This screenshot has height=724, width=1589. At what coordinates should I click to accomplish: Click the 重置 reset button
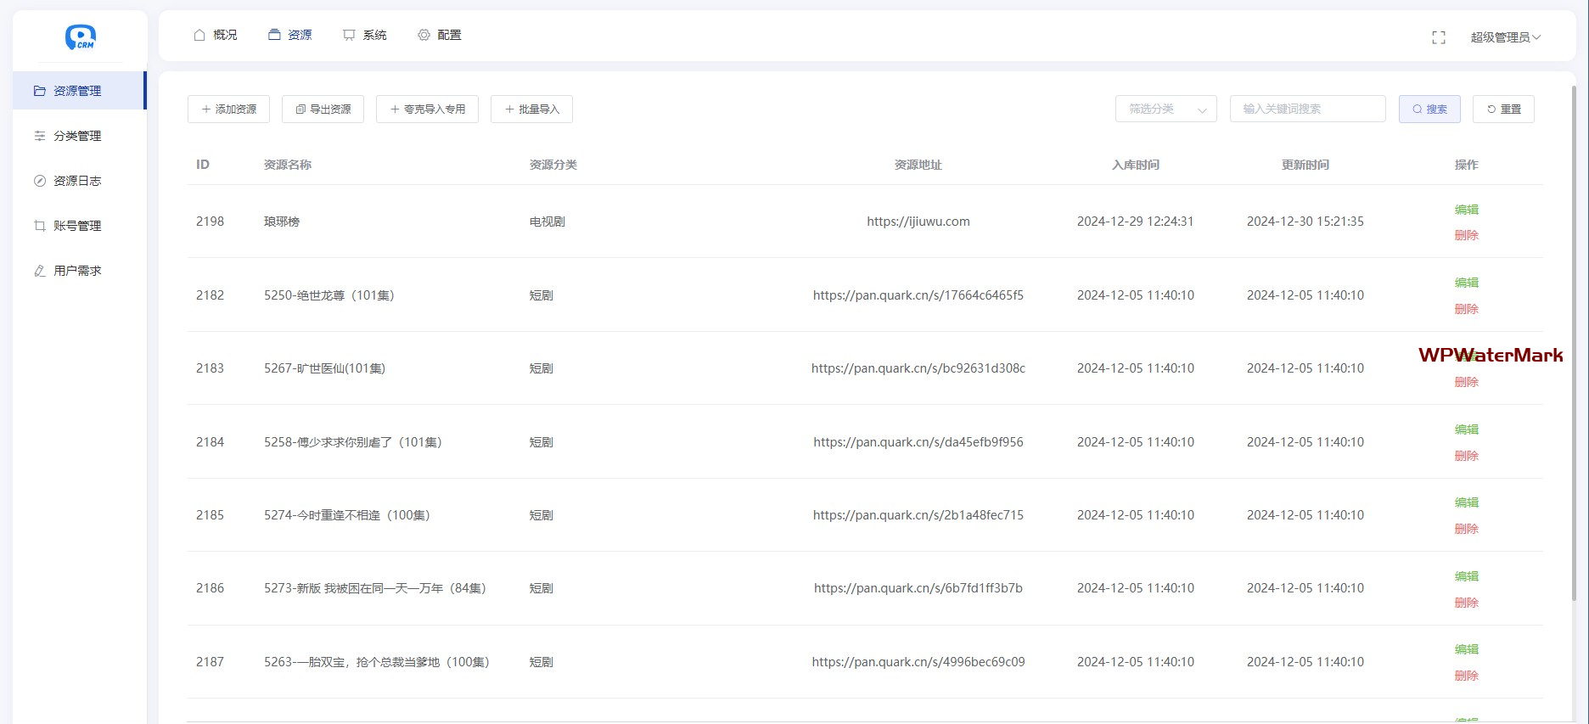[x=1503, y=109]
